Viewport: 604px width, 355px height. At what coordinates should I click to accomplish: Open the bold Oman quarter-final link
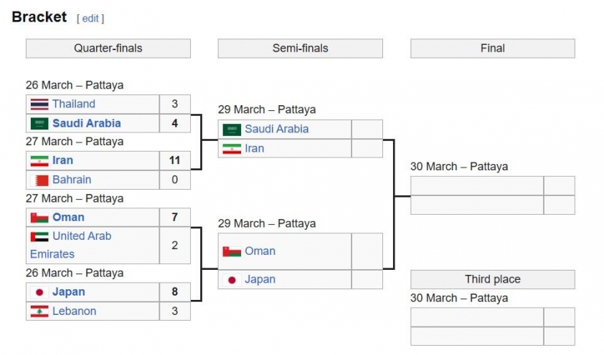click(68, 217)
